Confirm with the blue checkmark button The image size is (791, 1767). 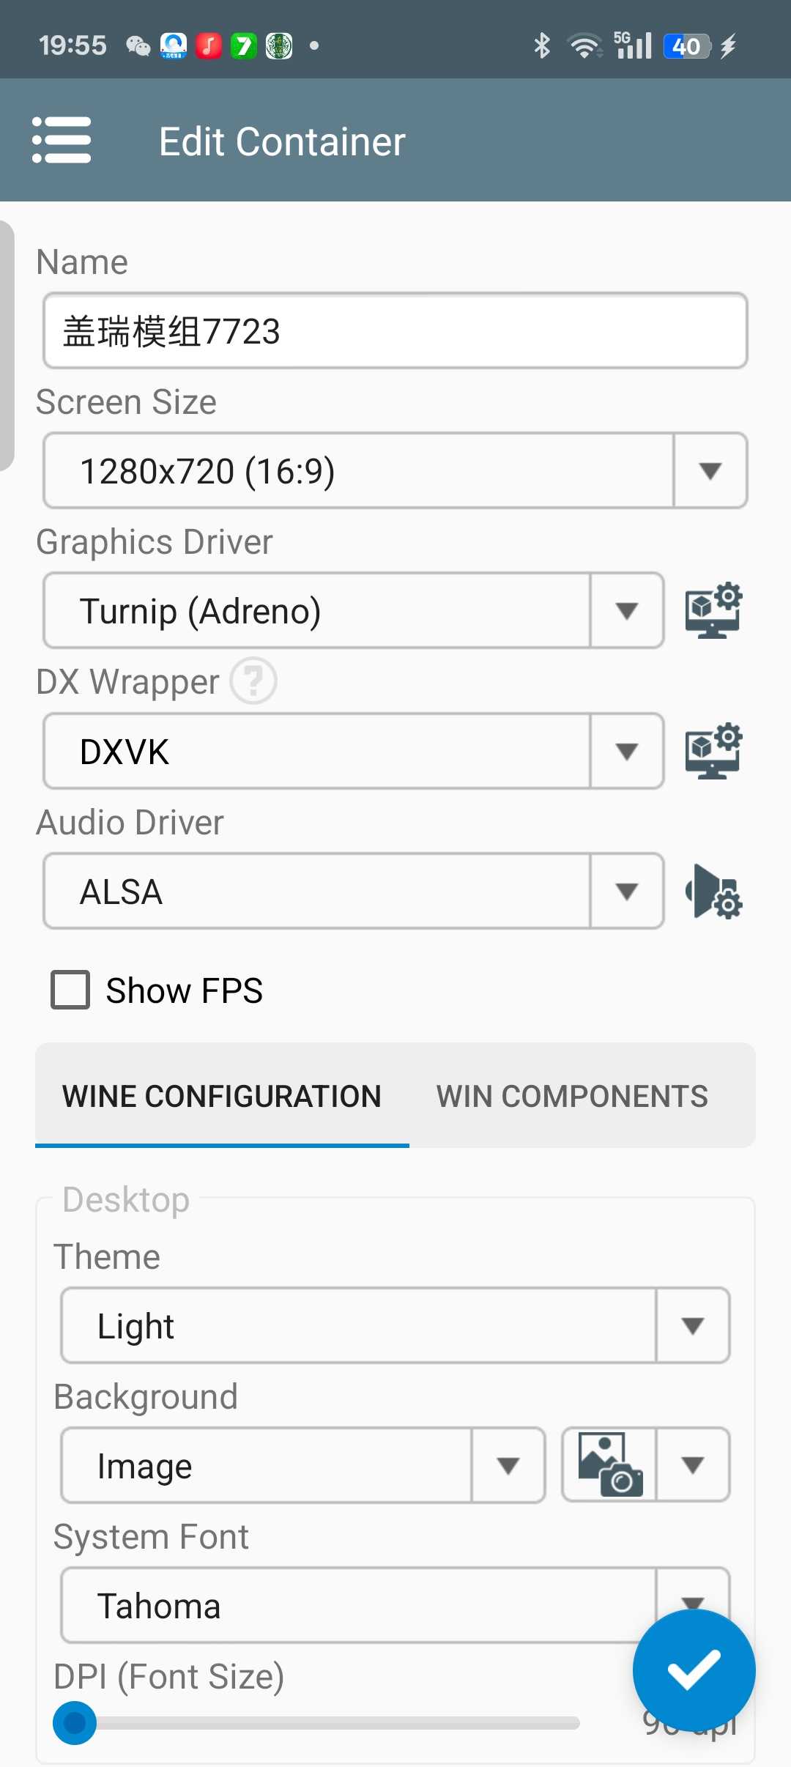[694, 1670]
